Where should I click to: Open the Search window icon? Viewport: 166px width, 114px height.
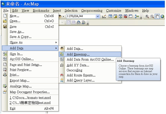coord(120,16)
